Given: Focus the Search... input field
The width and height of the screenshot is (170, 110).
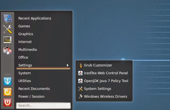Looking at the screenshot, I should (x=43, y=106).
